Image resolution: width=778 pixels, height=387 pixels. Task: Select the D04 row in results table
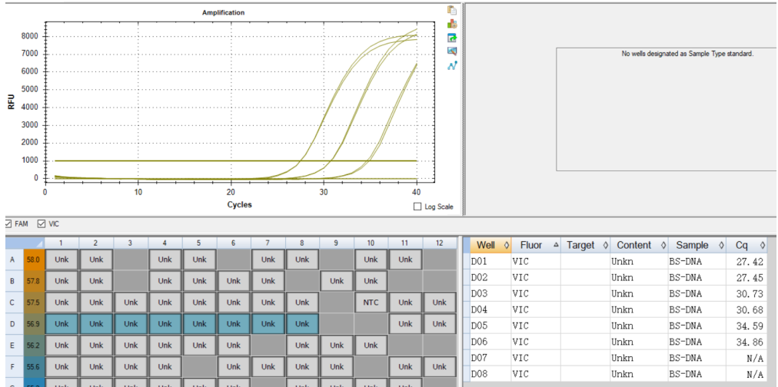[x=615, y=309]
